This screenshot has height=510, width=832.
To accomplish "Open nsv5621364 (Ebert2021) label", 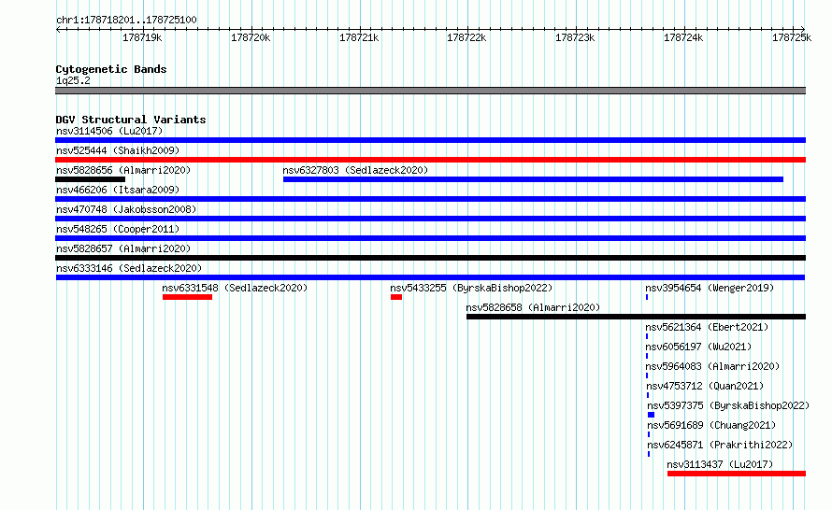I will (x=707, y=327).
